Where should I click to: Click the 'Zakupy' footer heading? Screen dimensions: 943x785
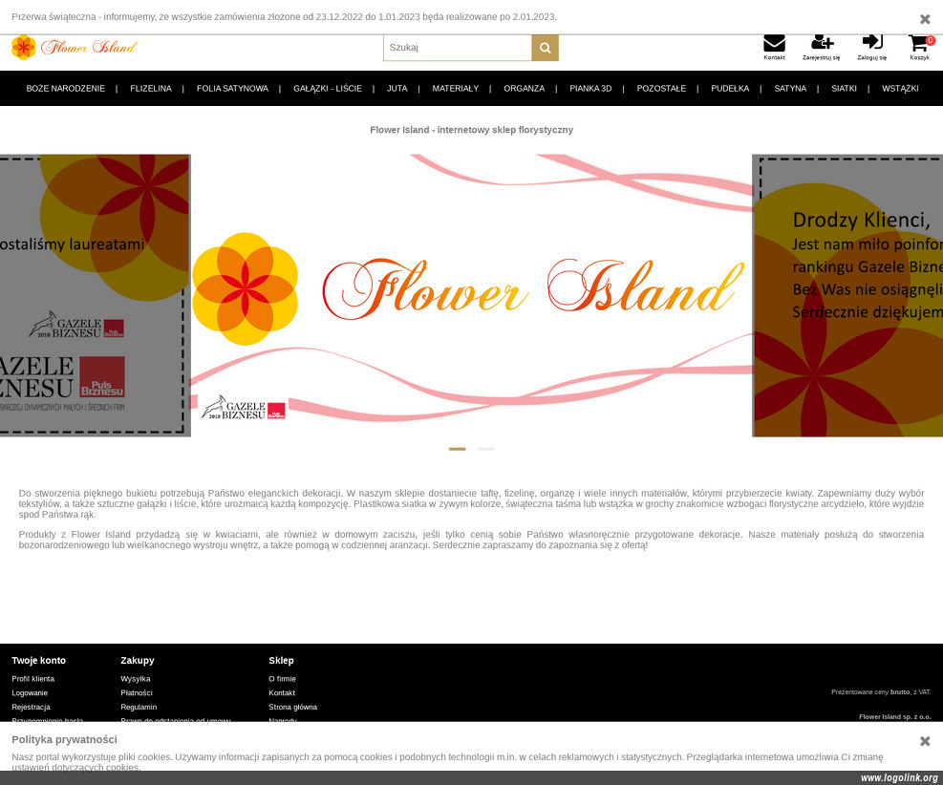(138, 660)
